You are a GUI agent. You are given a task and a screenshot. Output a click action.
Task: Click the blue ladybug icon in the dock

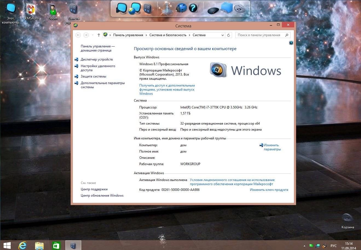click(x=181, y=8)
